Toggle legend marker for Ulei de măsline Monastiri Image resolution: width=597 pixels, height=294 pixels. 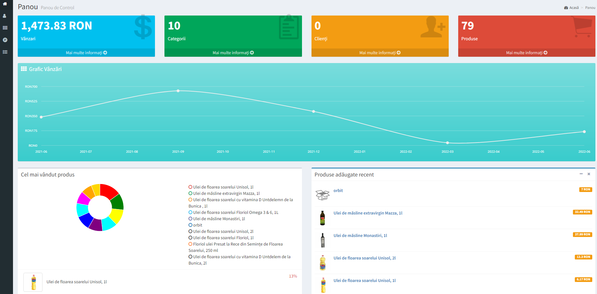click(190, 219)
